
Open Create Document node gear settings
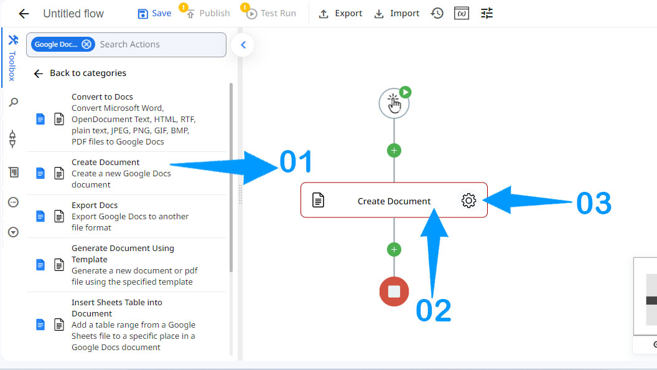tap(468, 201)
